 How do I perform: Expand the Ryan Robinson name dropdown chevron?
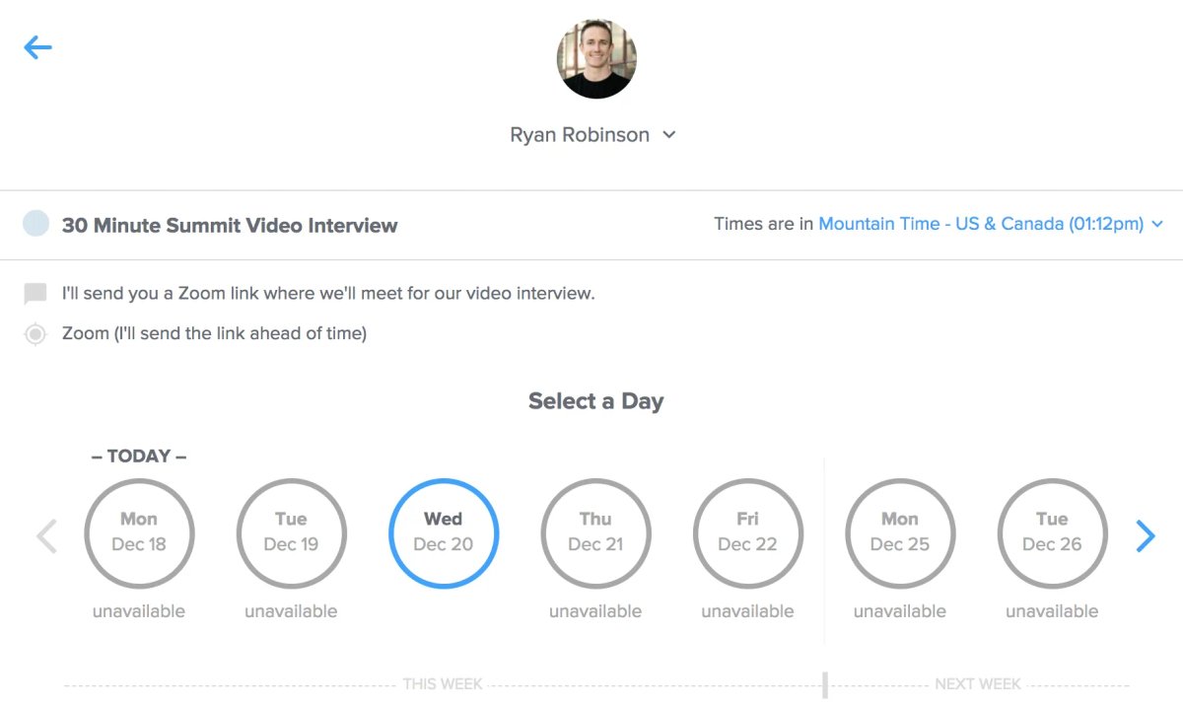coord(668,135)
